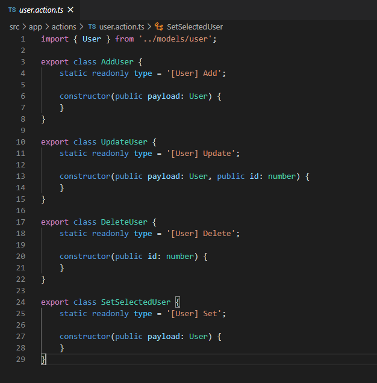Screen dimensions: 377x383
Task: Click 'readonly' keyword on line 11
Action: pyautogui.click(x=110, y=154)
